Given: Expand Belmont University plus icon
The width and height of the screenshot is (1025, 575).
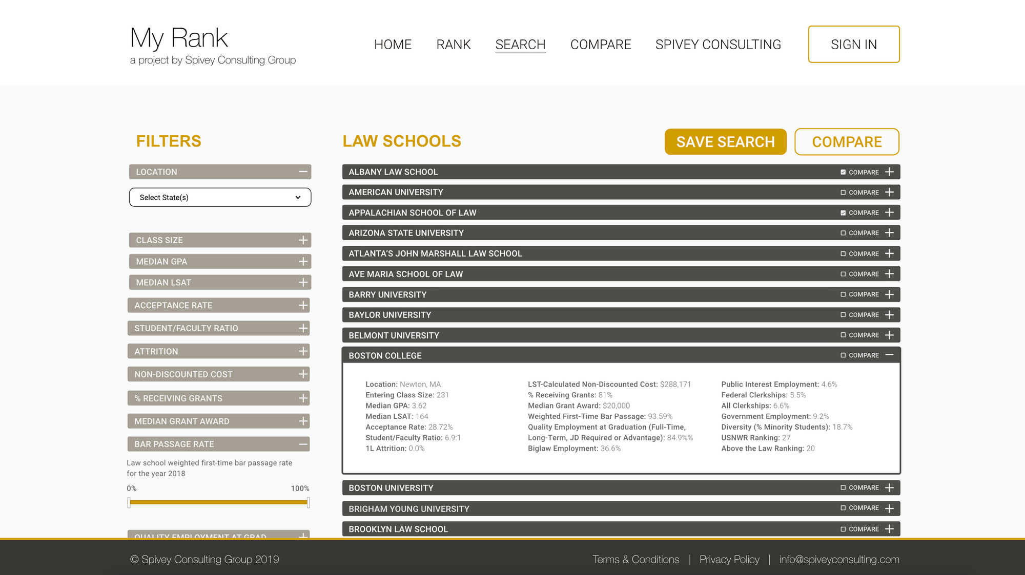Looking at the screenshot, I should tap(889, 335).
